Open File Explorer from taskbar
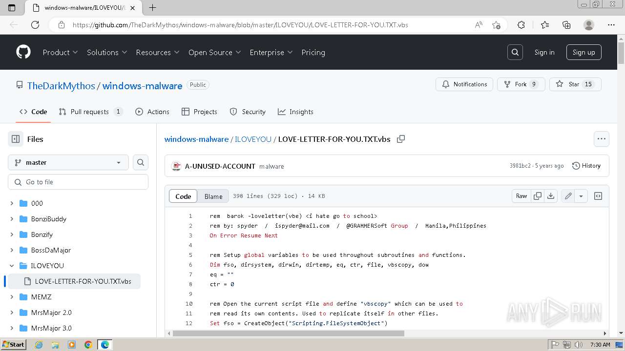 click(x=55, y=345)
